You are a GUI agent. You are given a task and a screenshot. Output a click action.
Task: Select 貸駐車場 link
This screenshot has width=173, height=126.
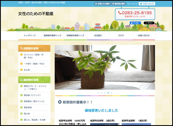pos(28,107)
